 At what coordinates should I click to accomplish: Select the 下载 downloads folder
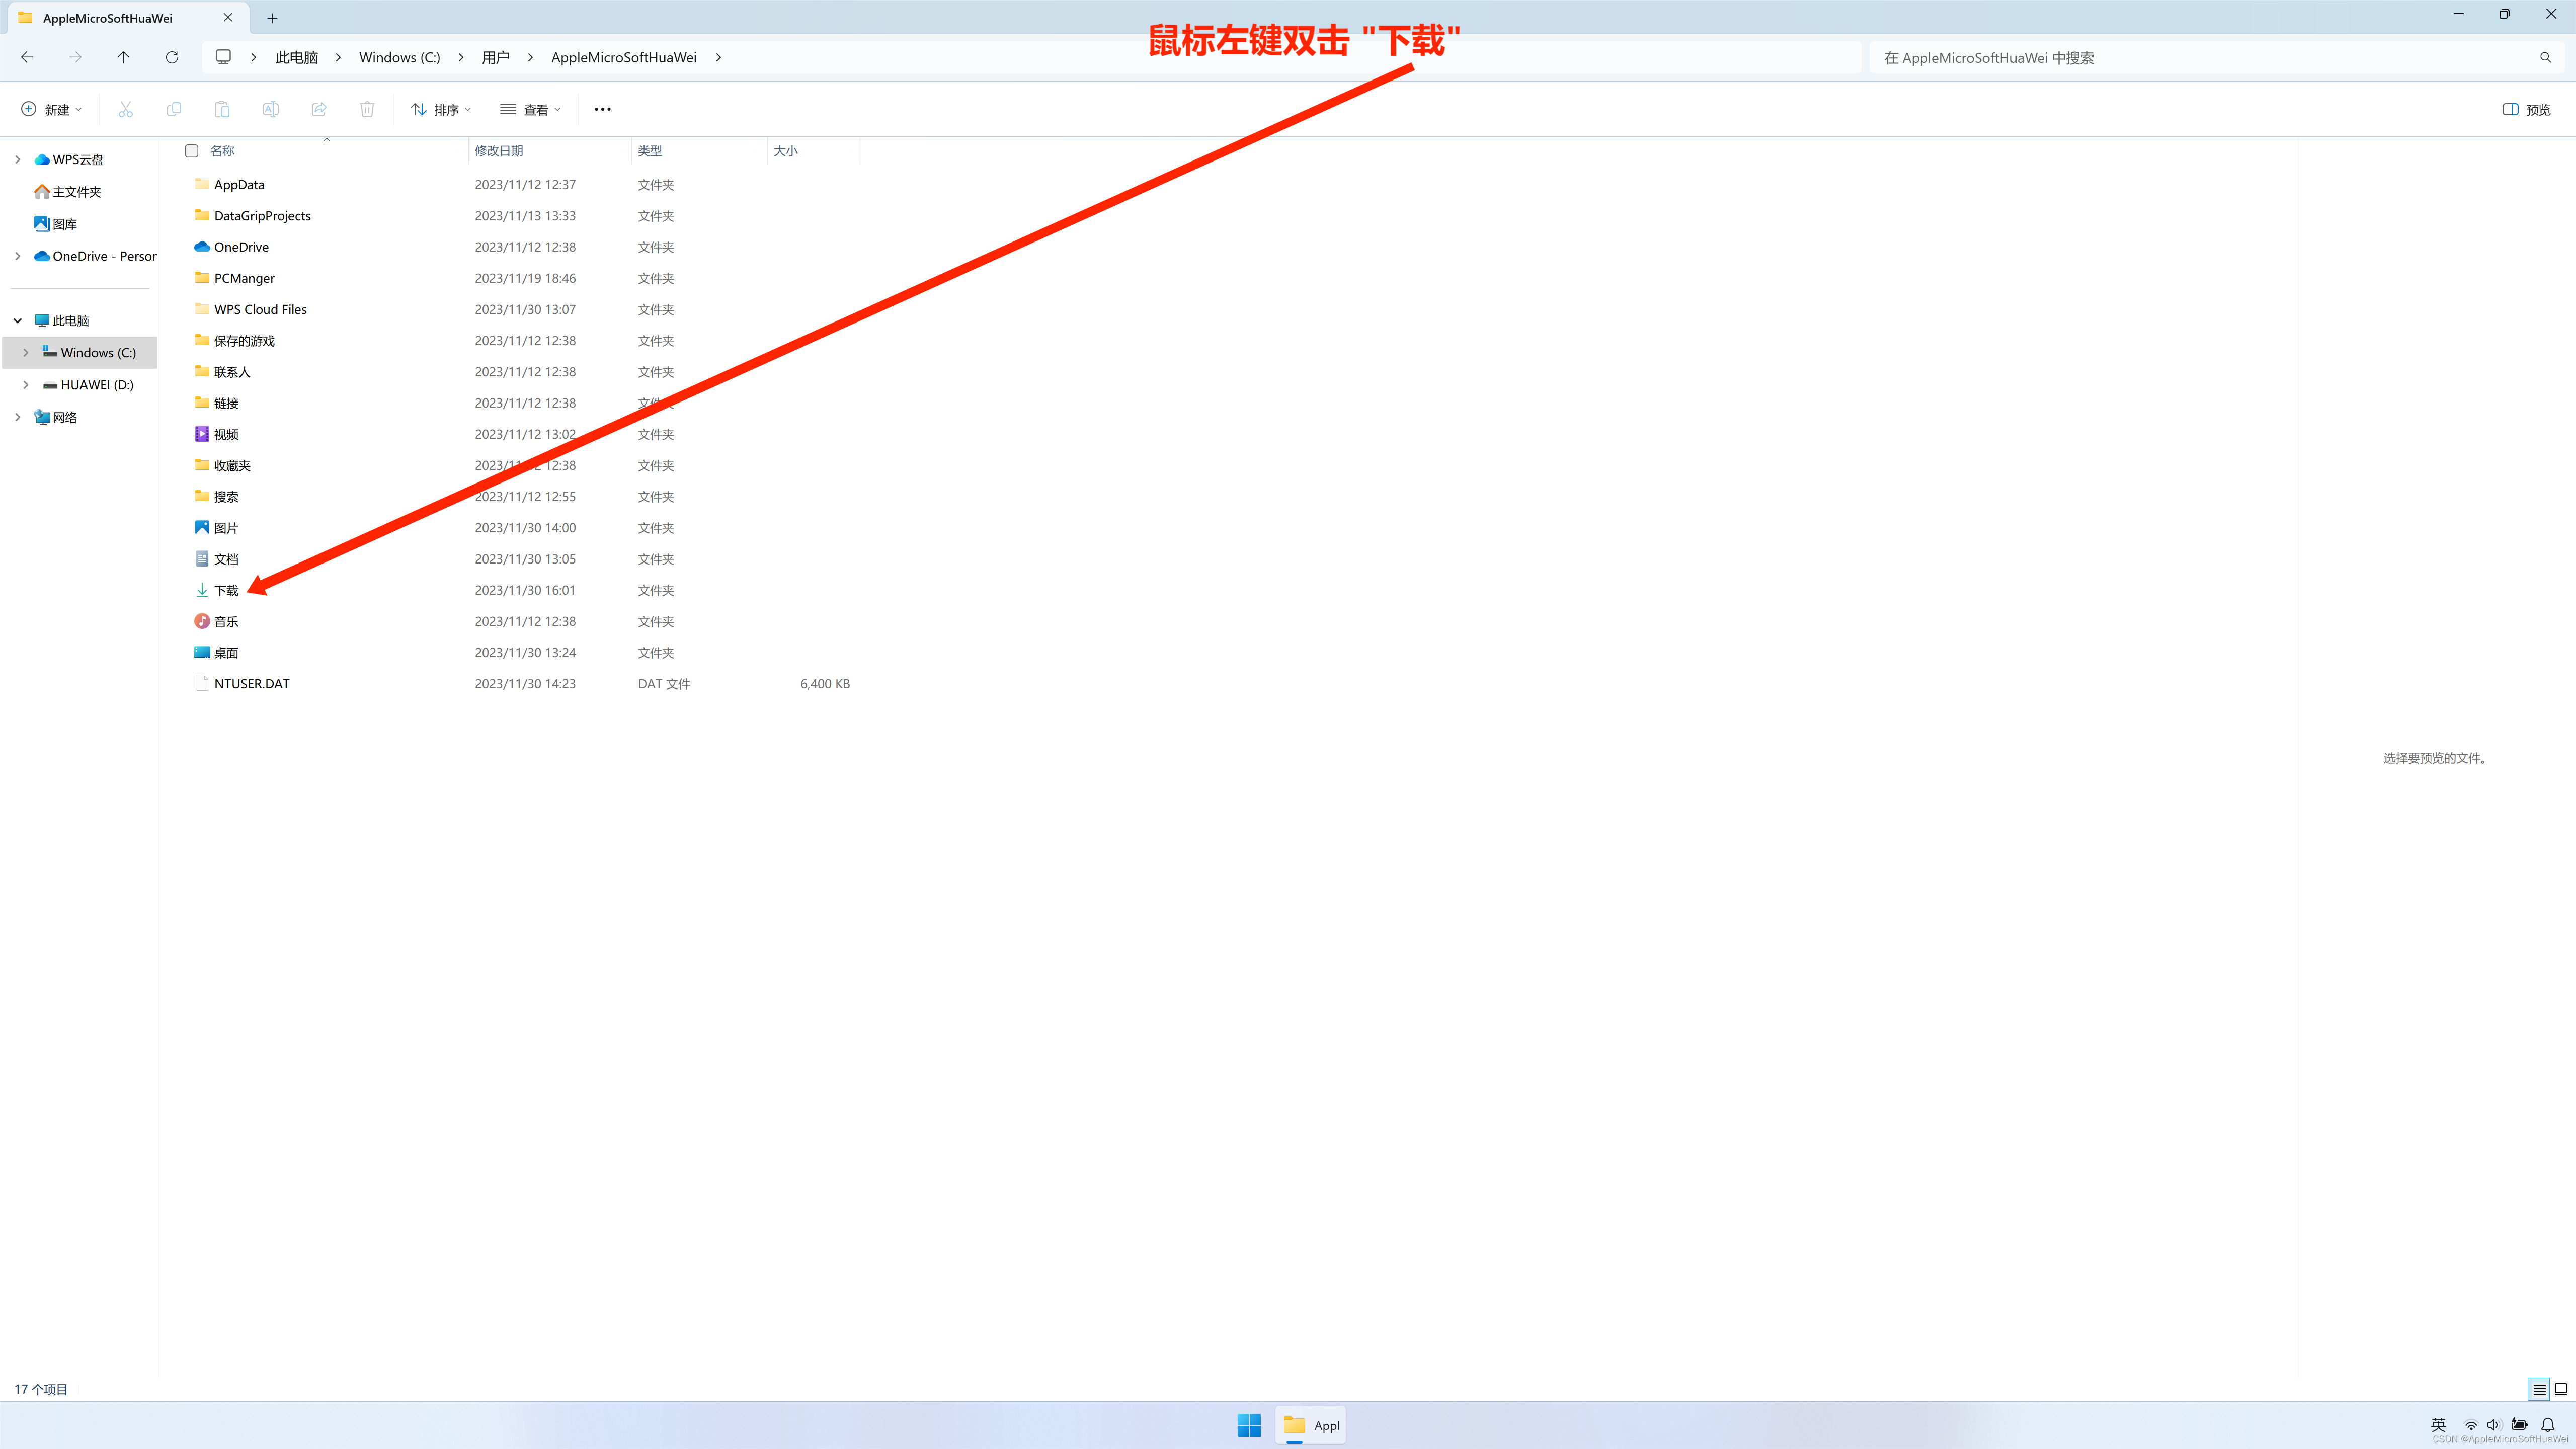226,590
